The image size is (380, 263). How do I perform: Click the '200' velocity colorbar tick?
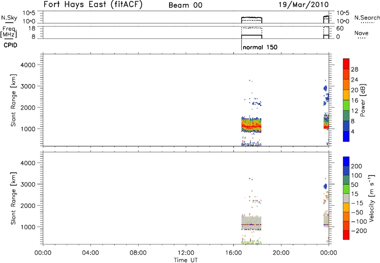pyautogui.click(x=357, y=166)
